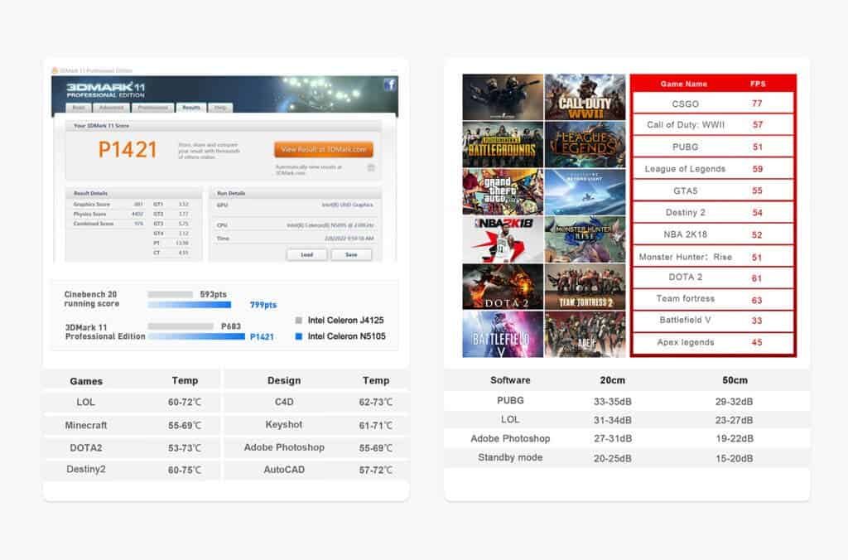Click the blue Intel Celeron N5105 legend swatch
This screenshot has height=560, width=848.
298,336
